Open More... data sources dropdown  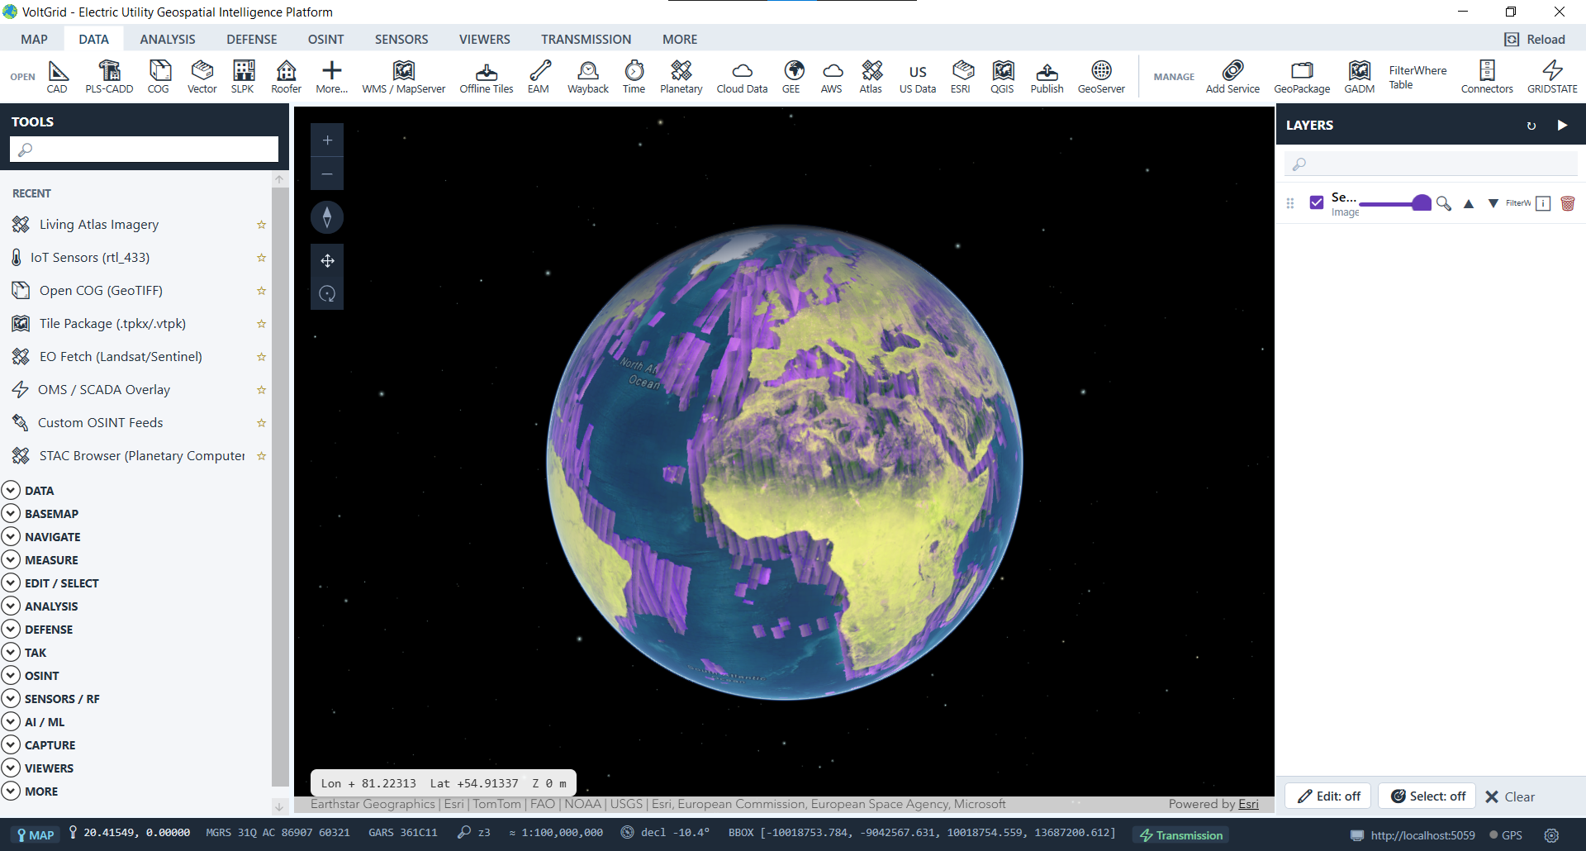[x=331, y=77]
